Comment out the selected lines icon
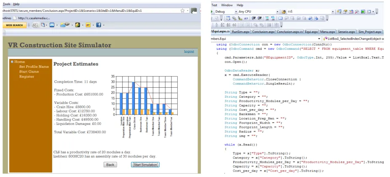The image size is (390, 177). [x=267, y=18]
